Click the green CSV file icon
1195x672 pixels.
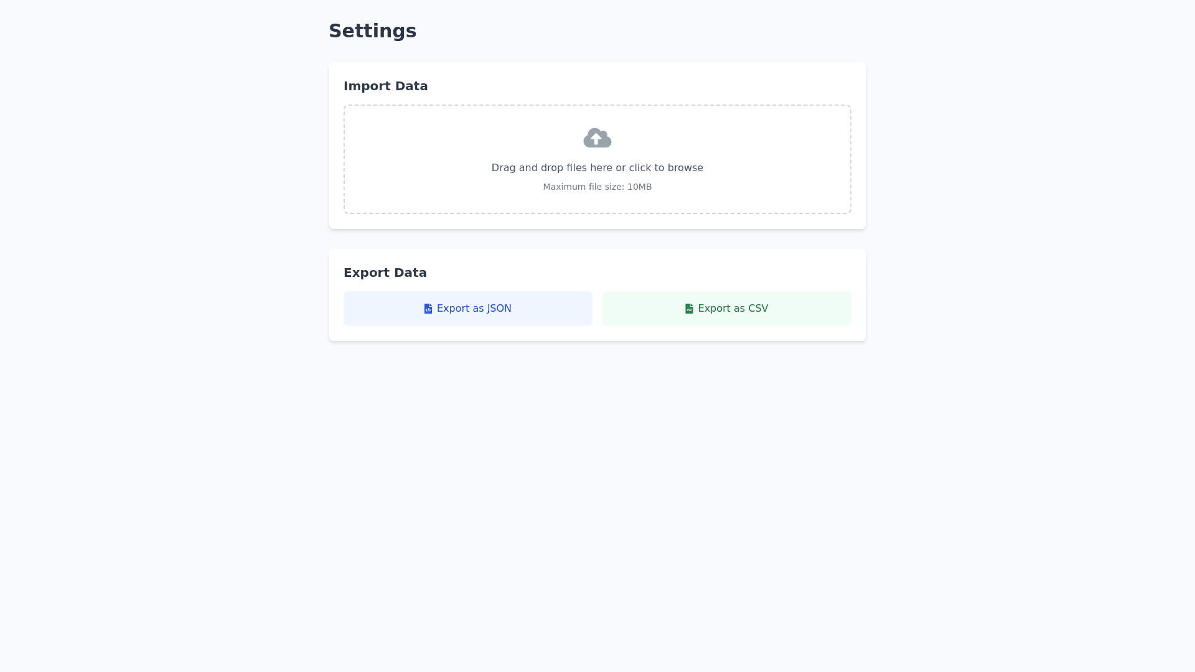click(x=689, y=309)
